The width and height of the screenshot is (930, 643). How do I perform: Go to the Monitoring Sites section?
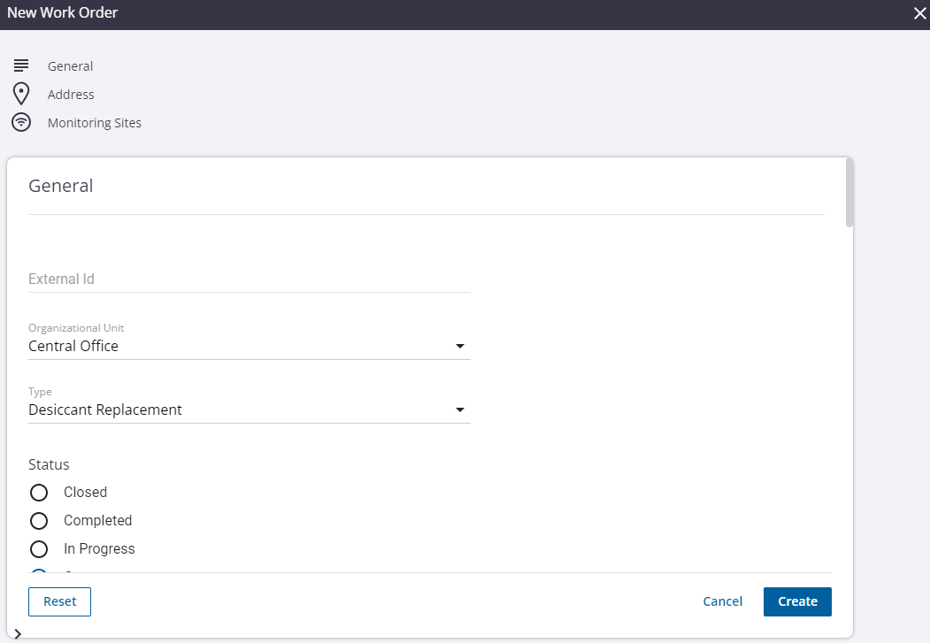tap(95, 123)
